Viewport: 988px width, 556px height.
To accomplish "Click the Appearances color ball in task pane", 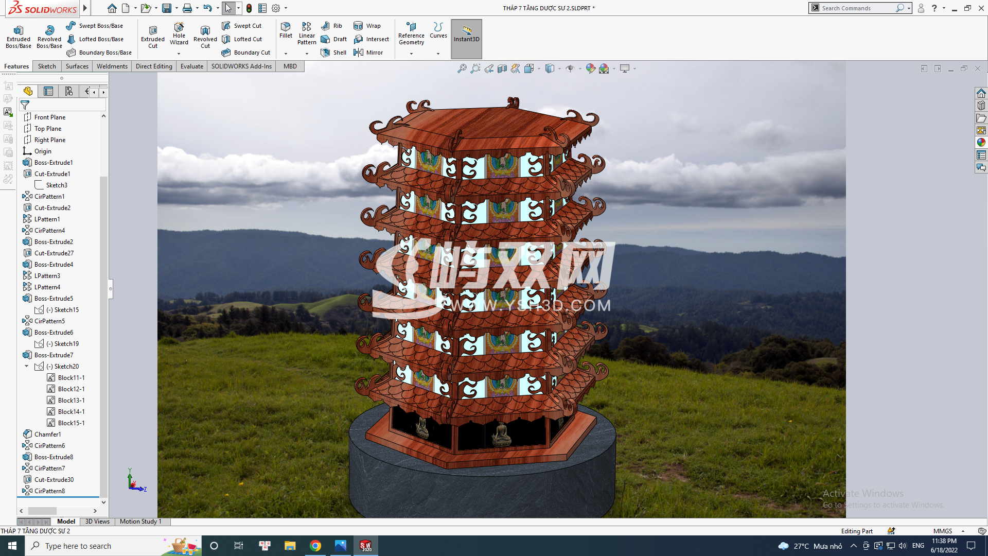I will [x=981, y=143].
